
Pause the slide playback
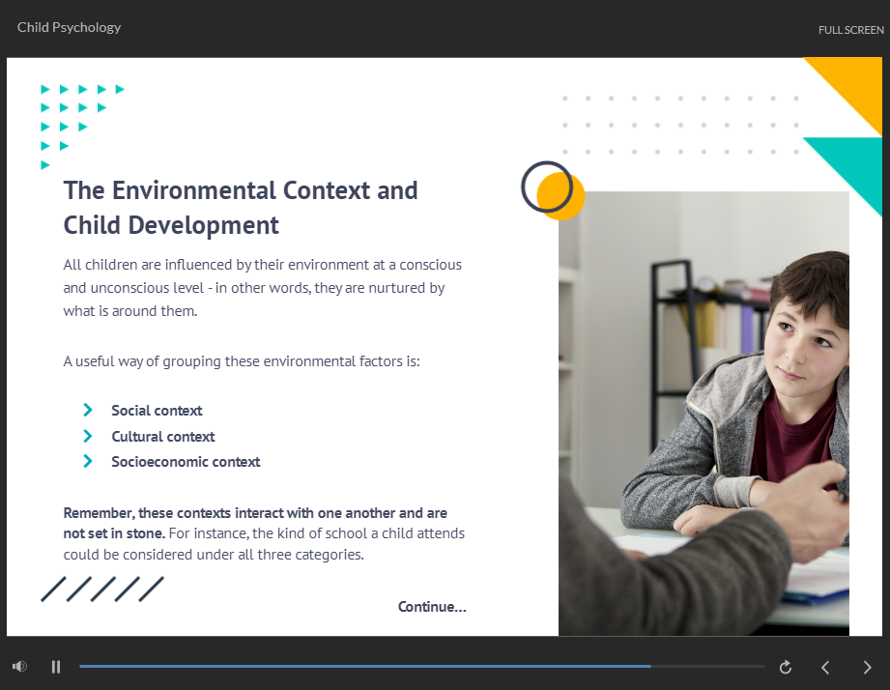56,667
